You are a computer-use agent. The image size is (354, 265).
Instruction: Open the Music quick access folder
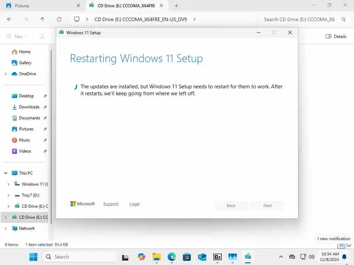click(x=21, y=140)
